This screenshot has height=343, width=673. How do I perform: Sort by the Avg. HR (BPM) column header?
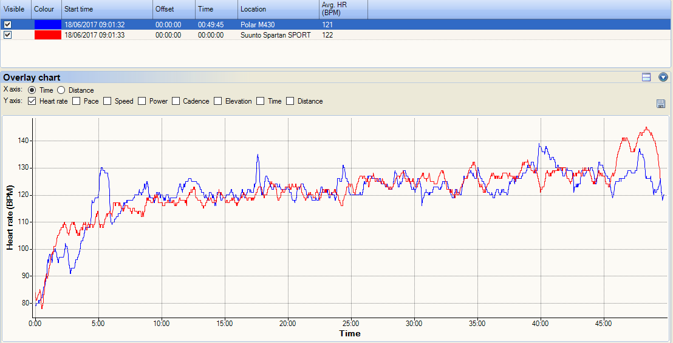343,10
